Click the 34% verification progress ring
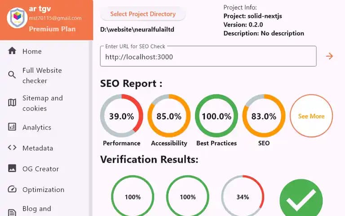This screenshot has width=345, height=216. (x=243, y=197)
